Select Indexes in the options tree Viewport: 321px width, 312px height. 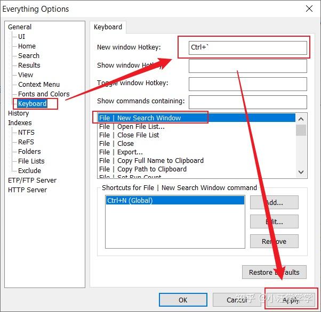(x=20, y=123)
